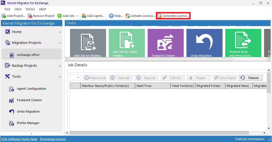Open the HELP menu
This screenshot has height=142, width=272.
tap(42, 9)
